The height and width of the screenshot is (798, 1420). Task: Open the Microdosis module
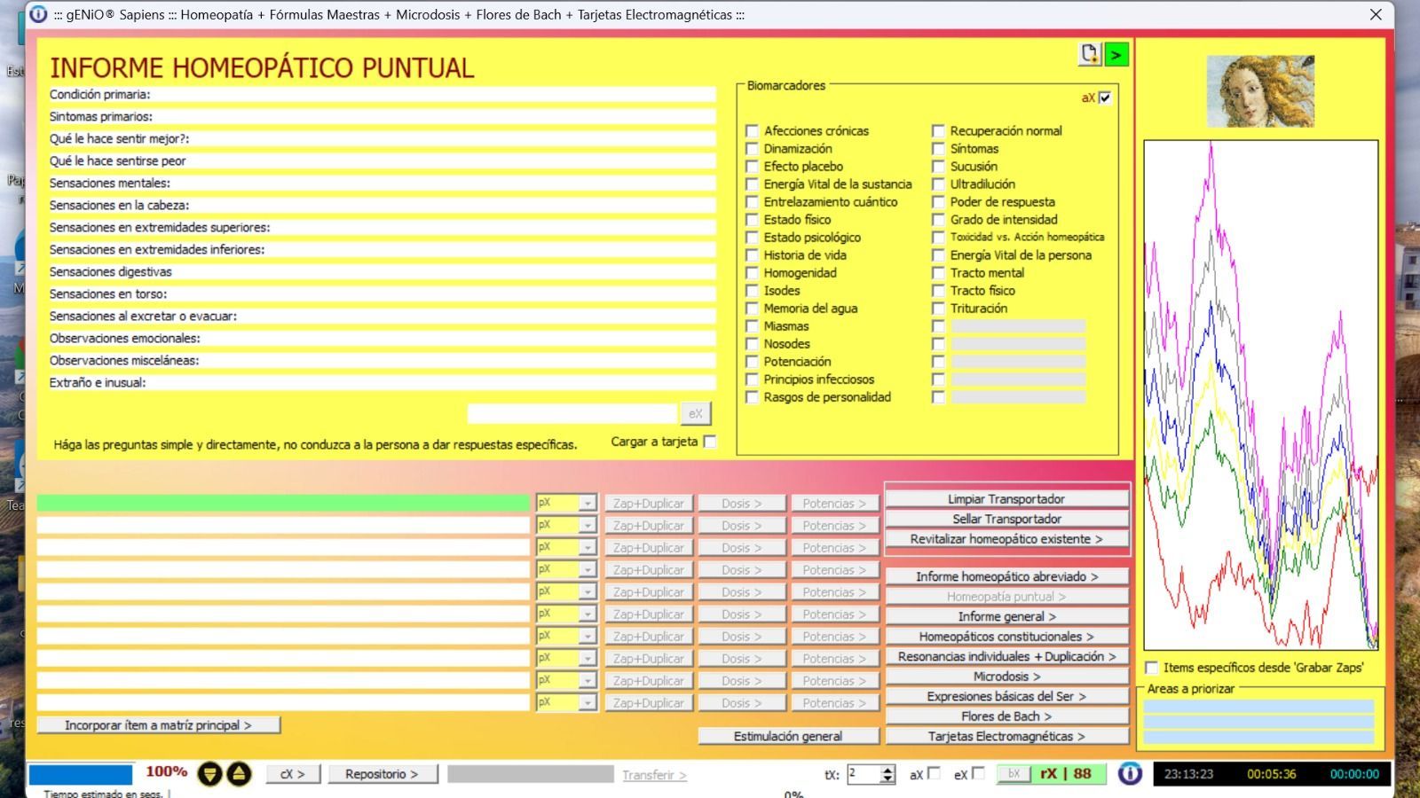click(1006, 677)
